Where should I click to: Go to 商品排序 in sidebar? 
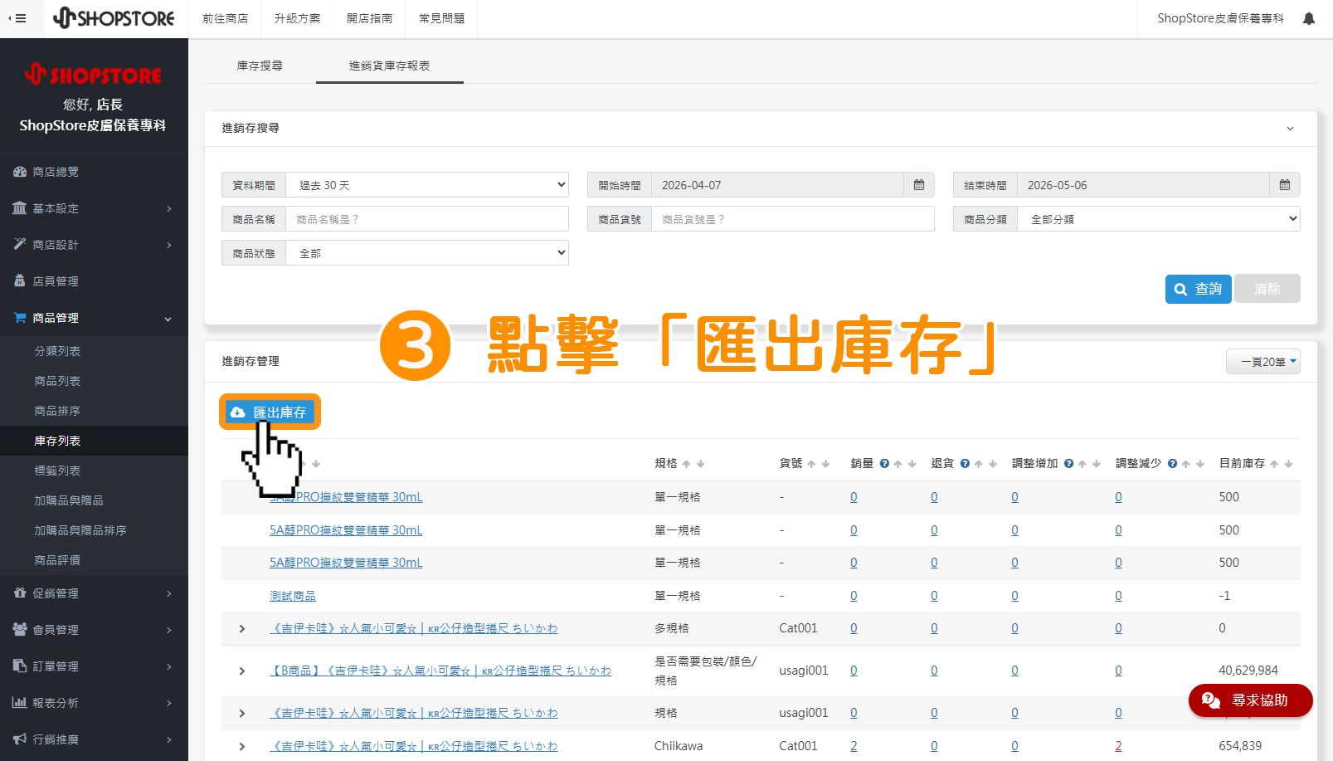tap(94, 411)
